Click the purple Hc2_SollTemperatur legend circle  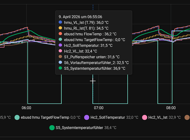click(87, 118)
